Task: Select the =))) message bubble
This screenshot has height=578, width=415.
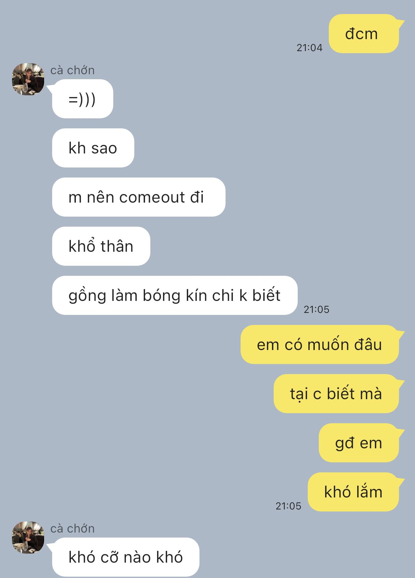Action: 83,99
